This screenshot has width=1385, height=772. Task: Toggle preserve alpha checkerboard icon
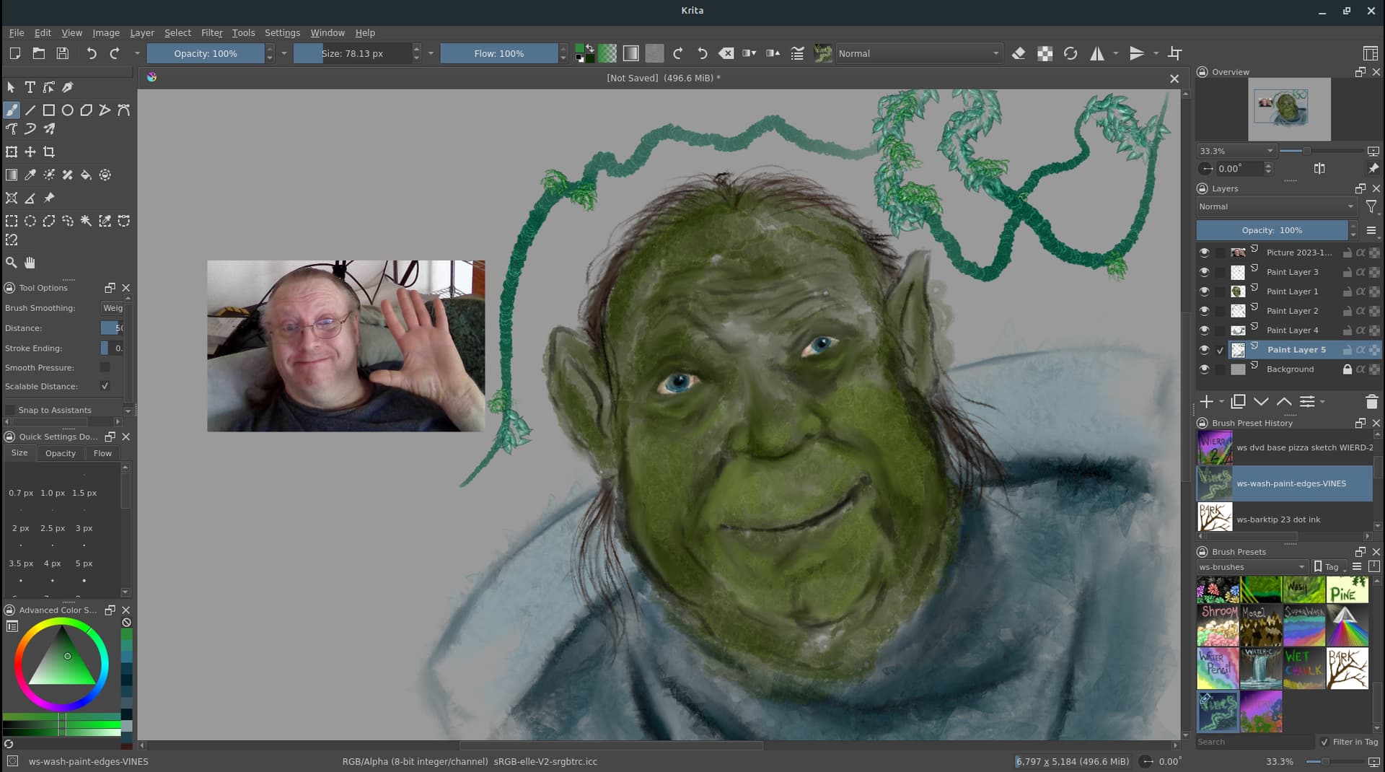(x=1045, y=53)
